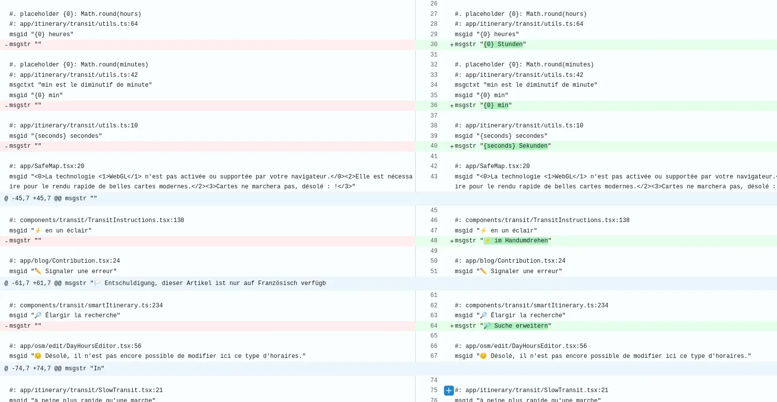This screenshot has height=402, width=777.
Task: Expand the hunk header @ -61,7 +61,7
Action: tap(165, 284)
